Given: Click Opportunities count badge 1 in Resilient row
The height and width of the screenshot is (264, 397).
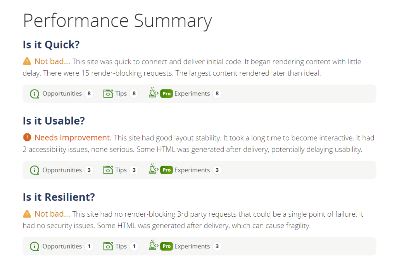Looking at the screenshot, I should pos(89,246).
